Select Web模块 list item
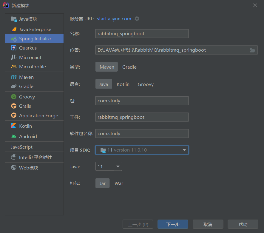This screenshot has width=264, height=233. point(34,168)
